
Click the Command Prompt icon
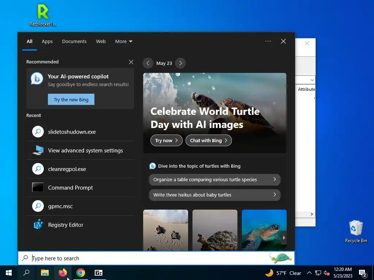pos(38,187)
